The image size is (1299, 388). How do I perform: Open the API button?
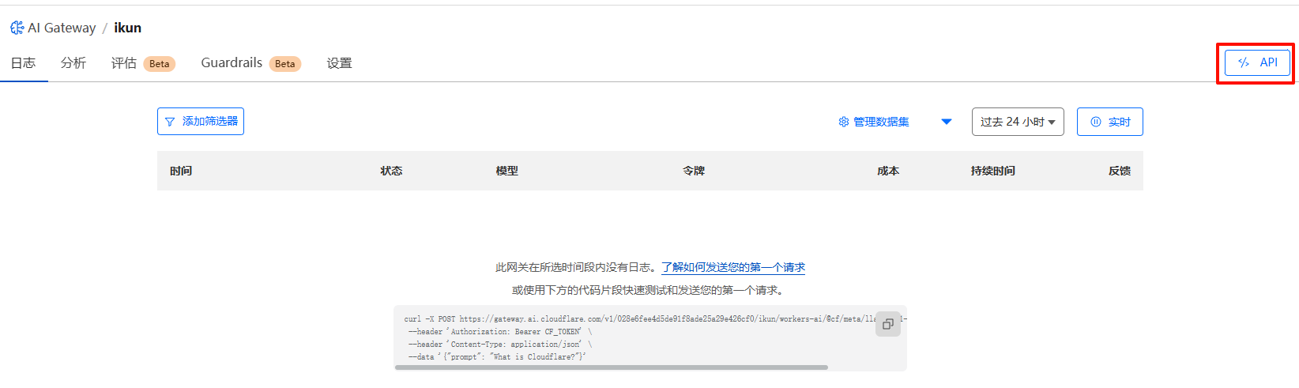tap(1257, 62)
